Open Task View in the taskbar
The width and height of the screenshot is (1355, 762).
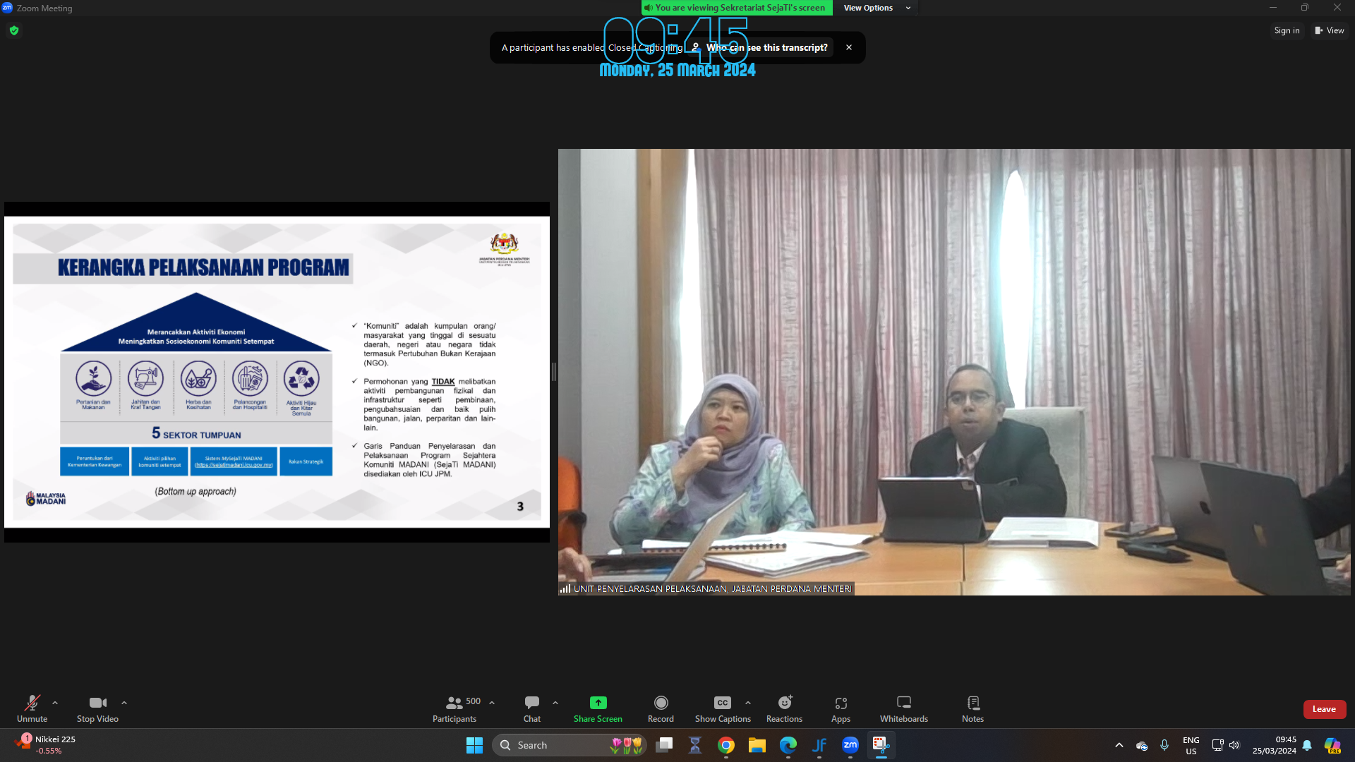664,745
